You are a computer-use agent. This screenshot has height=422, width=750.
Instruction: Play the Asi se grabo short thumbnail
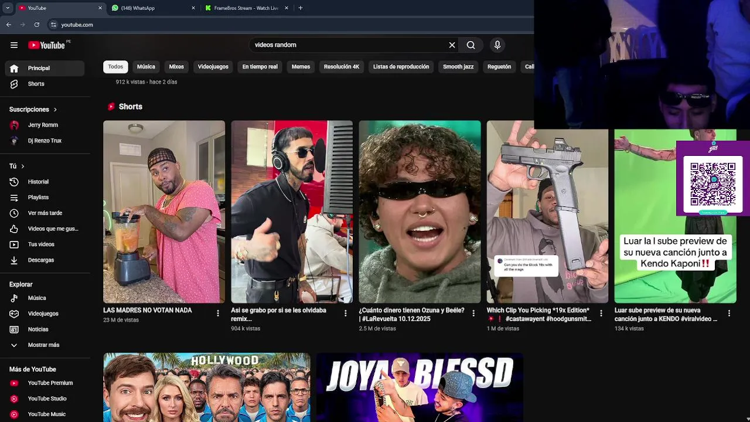click(292, 212)
